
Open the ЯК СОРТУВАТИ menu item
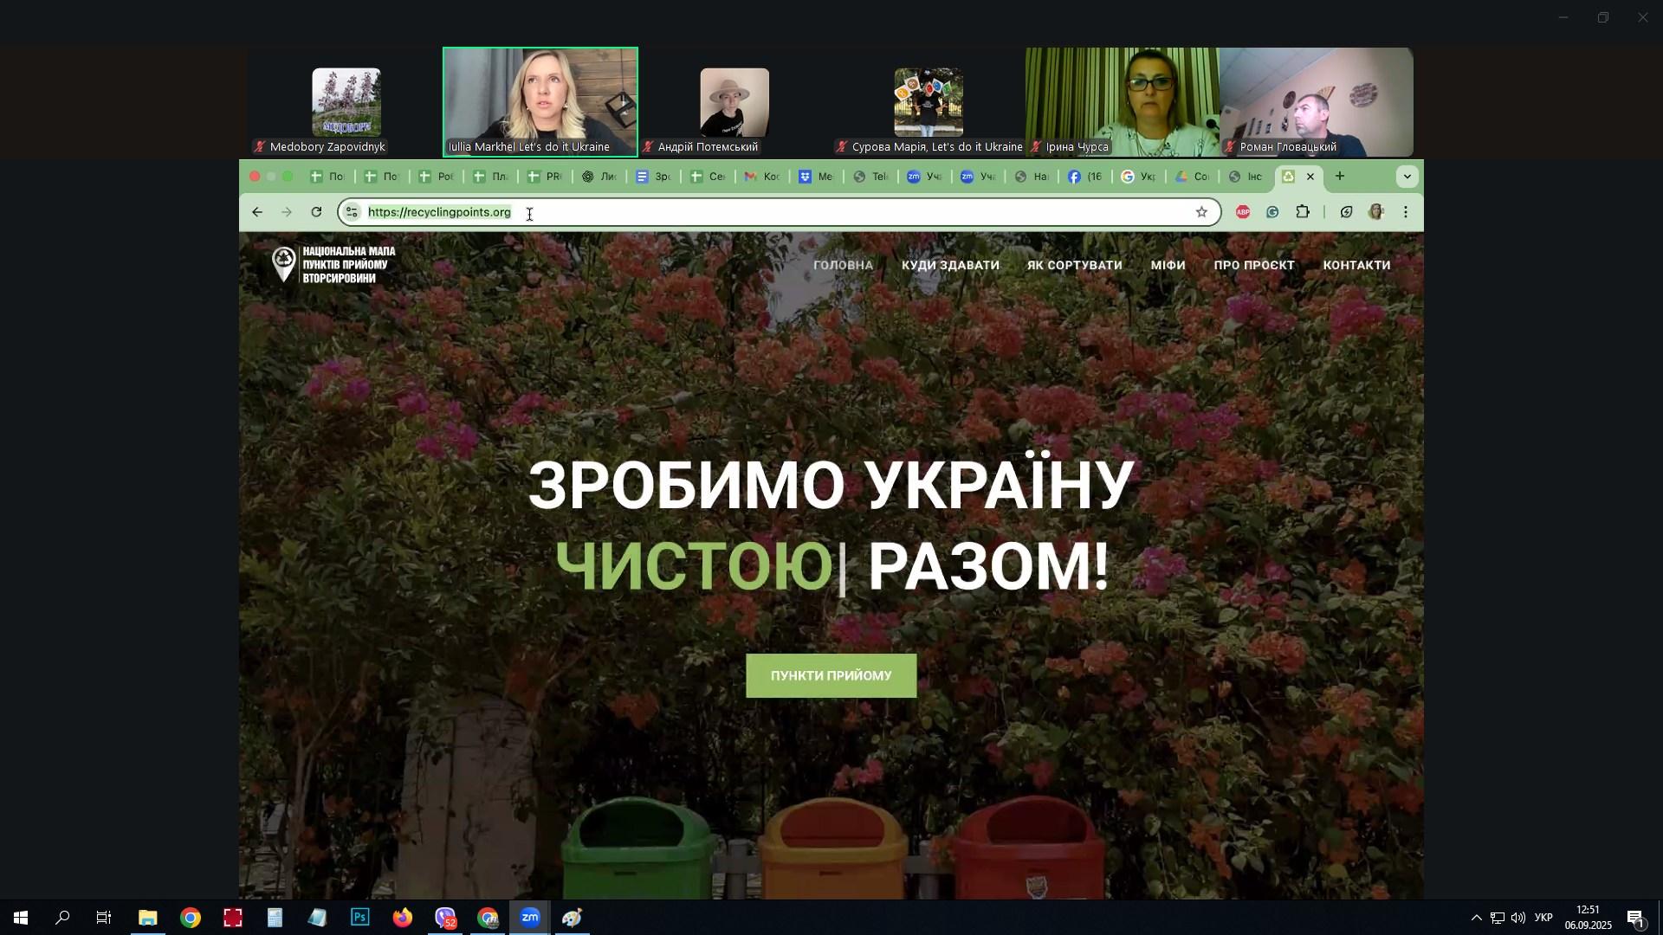point(1074,266)
